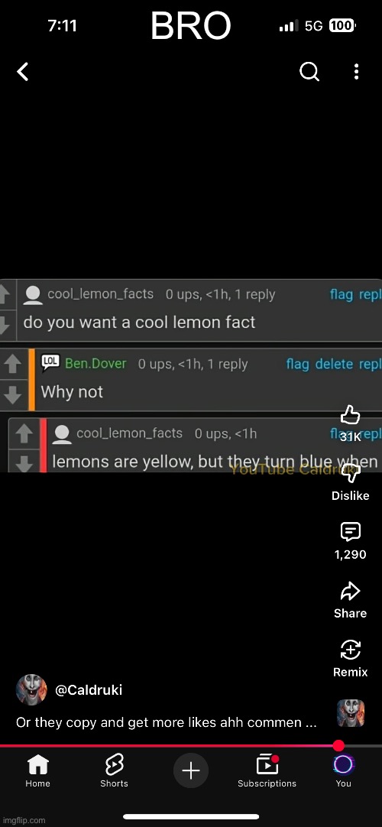This screenshot has height=827, width=382.
Task: Tap the plus create button
Action: coord(191,771)
